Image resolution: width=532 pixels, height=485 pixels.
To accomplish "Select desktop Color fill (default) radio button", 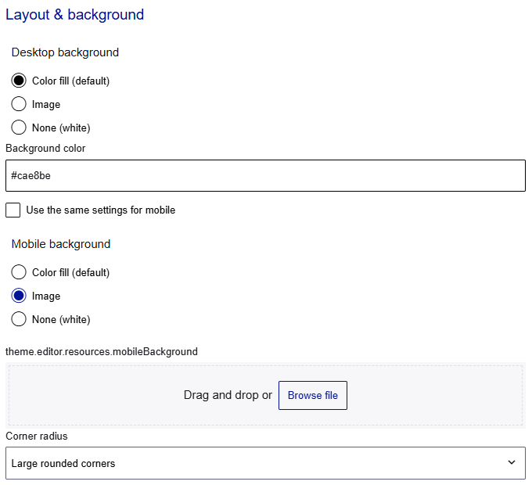I will (x=20, y=81).
